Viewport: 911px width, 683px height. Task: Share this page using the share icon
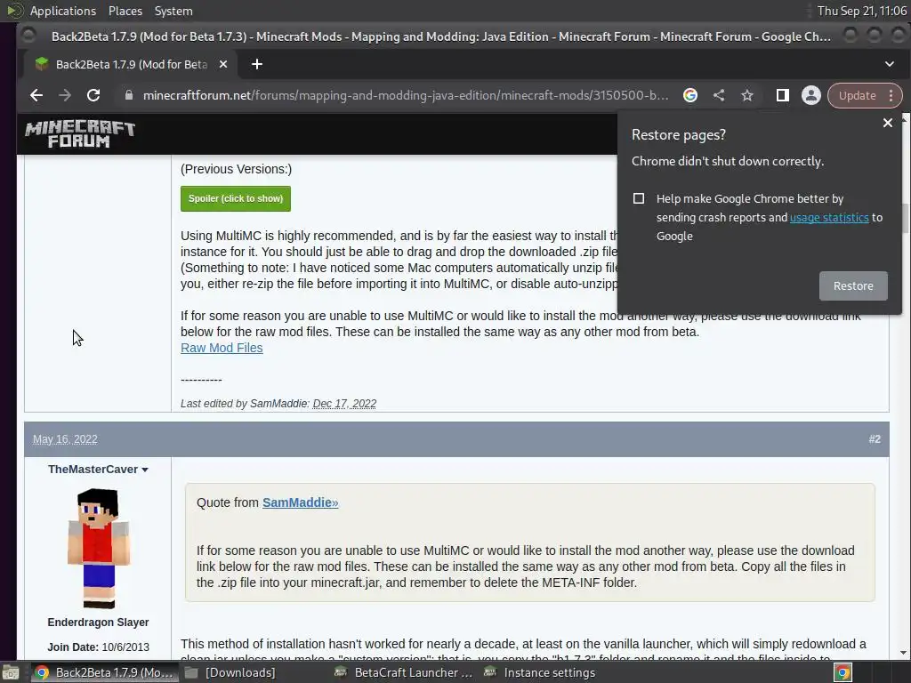pyautogui.click(x=719, y=95)
